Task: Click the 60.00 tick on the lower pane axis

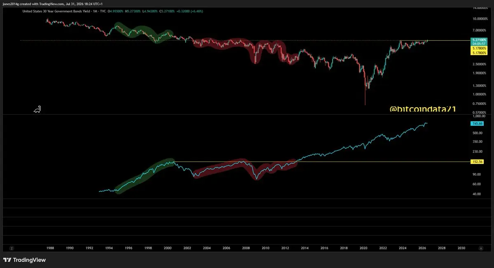Action: coord(477,184)
